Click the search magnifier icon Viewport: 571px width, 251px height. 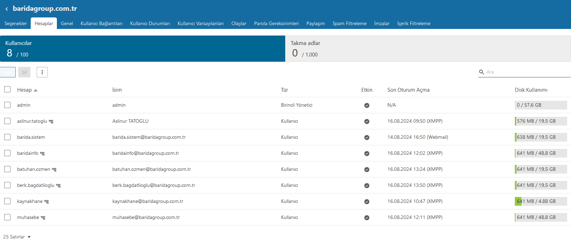pos(481,72)
